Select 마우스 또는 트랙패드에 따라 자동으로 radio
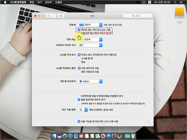The height and width of the screenshot is (140, 187). coord(79,55)
